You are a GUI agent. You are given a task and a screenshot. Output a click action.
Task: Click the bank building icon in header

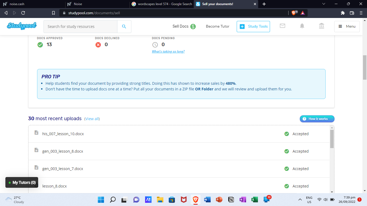click(322, 26)
